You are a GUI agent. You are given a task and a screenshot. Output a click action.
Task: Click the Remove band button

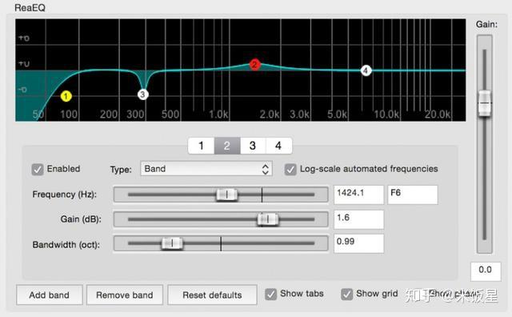(x=125, y=295)
